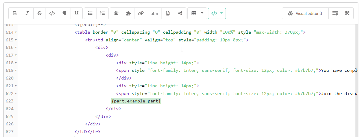Click the table tag on line 614

(82, 32)
